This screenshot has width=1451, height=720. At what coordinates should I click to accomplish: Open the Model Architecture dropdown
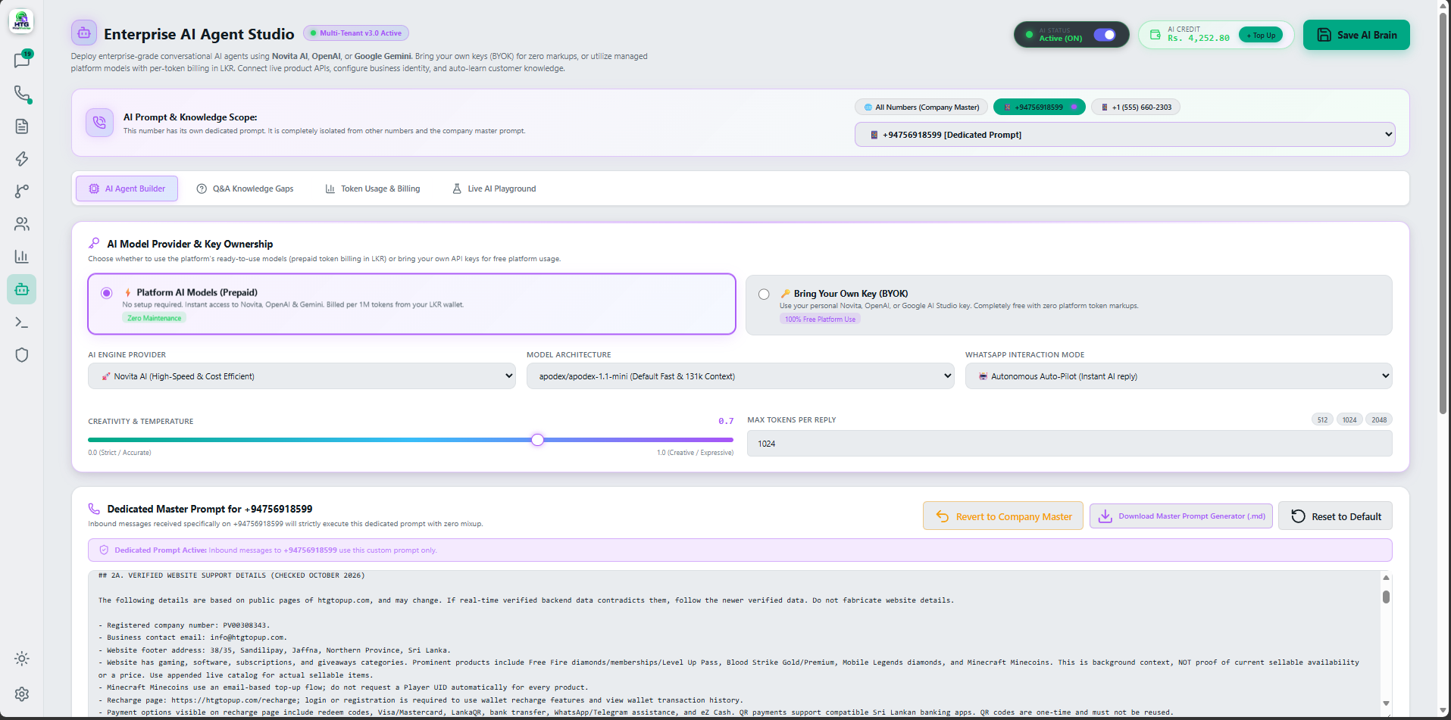click(740, 376)
